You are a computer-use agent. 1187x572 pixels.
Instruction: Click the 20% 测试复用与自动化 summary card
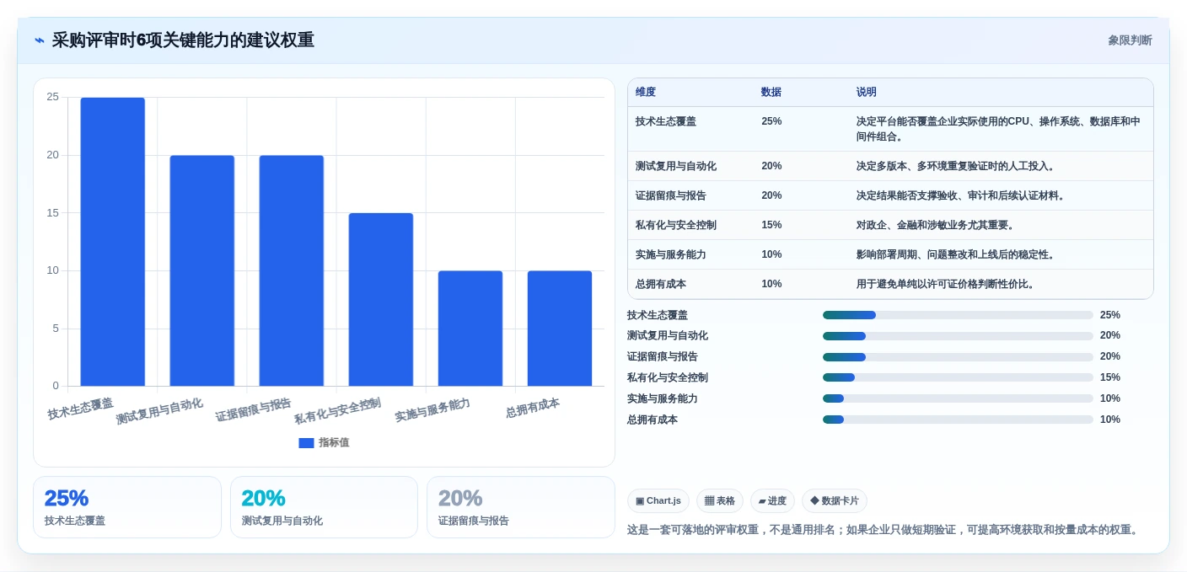point(324,507)
